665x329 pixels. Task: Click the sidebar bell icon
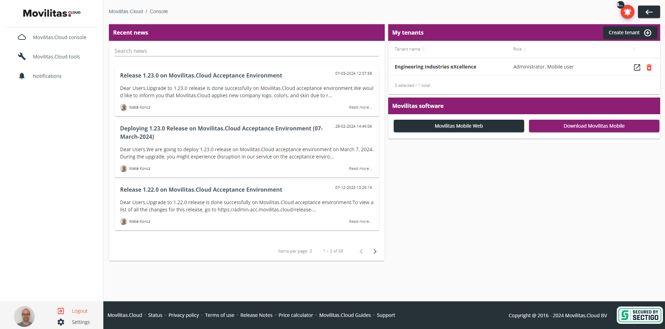(x=22, y=76)
